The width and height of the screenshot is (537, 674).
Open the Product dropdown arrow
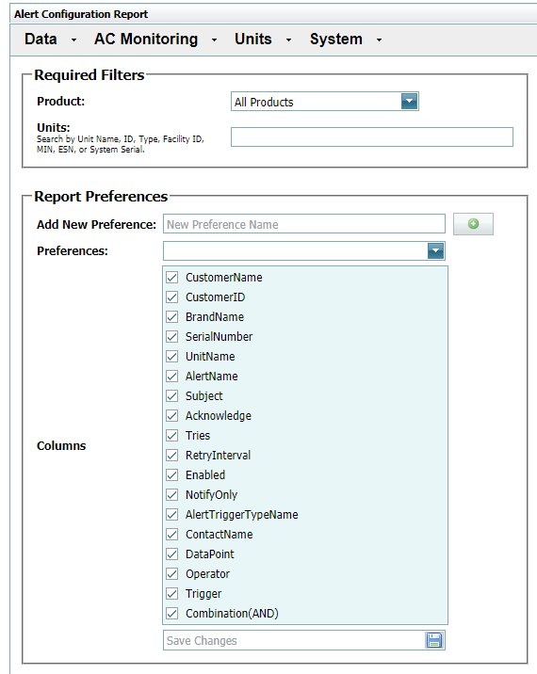click(409, 102)
